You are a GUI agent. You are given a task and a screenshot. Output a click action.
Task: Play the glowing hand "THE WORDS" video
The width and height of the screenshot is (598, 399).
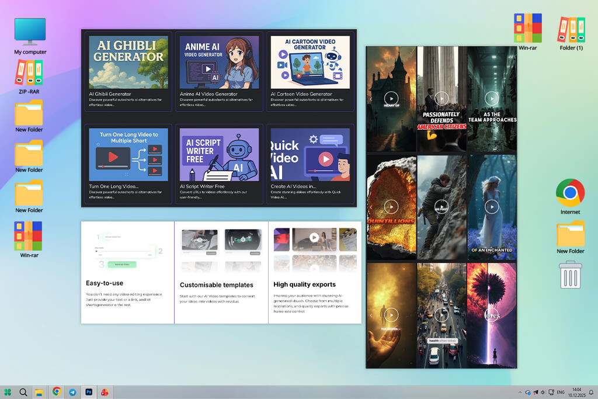point(391,315)
